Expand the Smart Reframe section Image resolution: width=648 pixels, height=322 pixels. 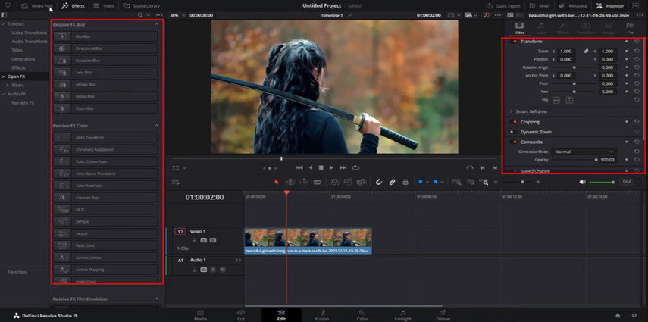[x=512, y=111]
